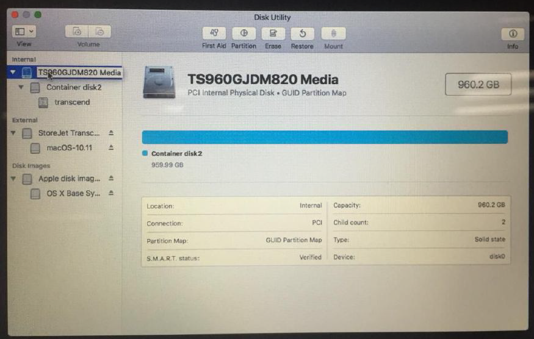
Task: Collapse the StoreJet Transc... external disk
Action: tap(13, 133)
